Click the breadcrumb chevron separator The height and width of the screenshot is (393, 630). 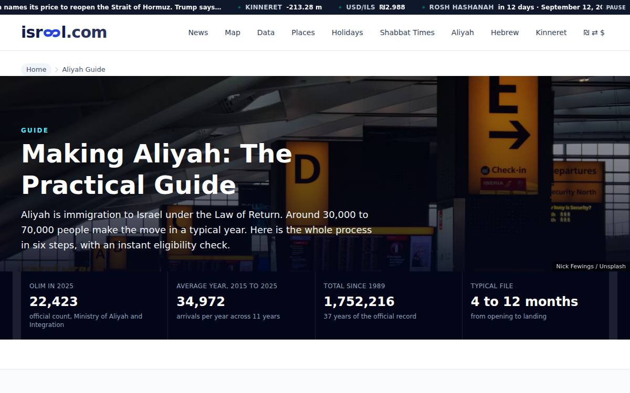(57, 69)
